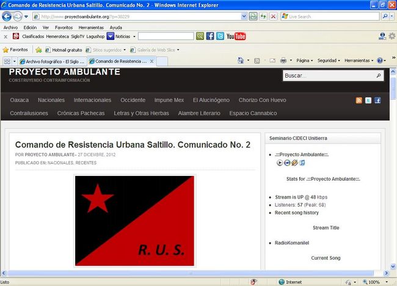Open the Edición menu
Image resolution: width=397 pixels, height=286 pixels.
pos(30,28)
